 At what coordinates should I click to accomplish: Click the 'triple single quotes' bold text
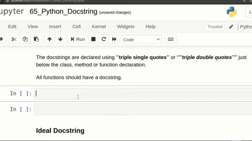point(143,57)
